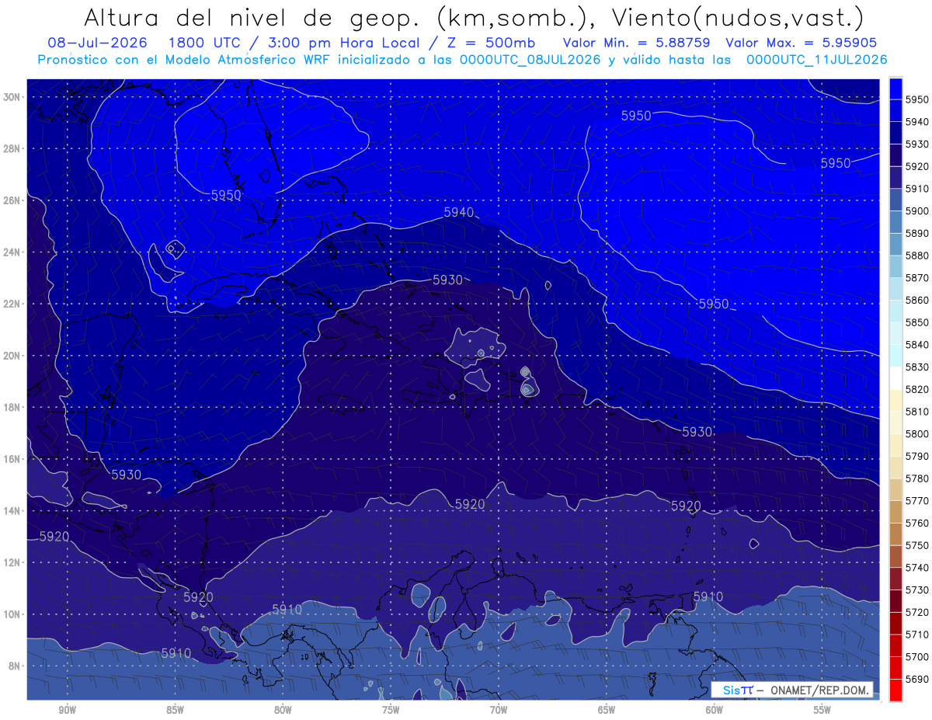Click the SisPI – ONAMET/REP.DOM. logo box
The height and width of the screenshot is (720, 932).
(792, 690)
